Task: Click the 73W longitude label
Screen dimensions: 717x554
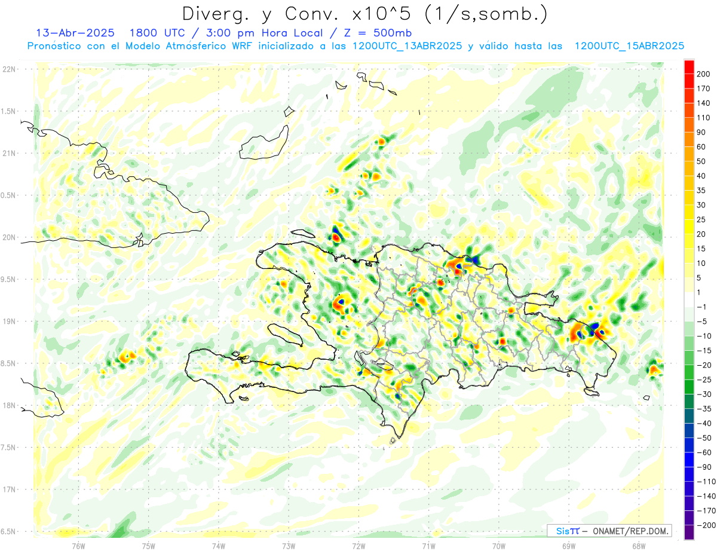Action: point(289,546)
